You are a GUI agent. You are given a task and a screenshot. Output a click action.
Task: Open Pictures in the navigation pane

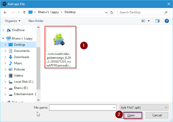coord(19,69)
